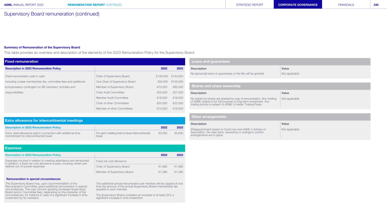Click the Remuneration in special circumstances heading
The height and width of the screenshot is (218, 387).
[33, 179]
